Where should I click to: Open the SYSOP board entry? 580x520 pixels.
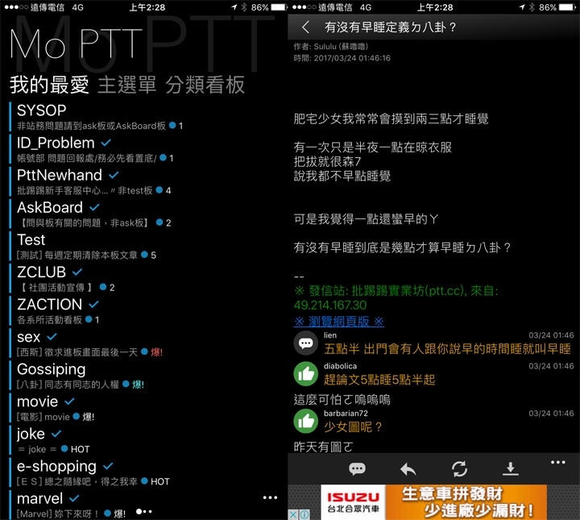click(x=42, y=110)
